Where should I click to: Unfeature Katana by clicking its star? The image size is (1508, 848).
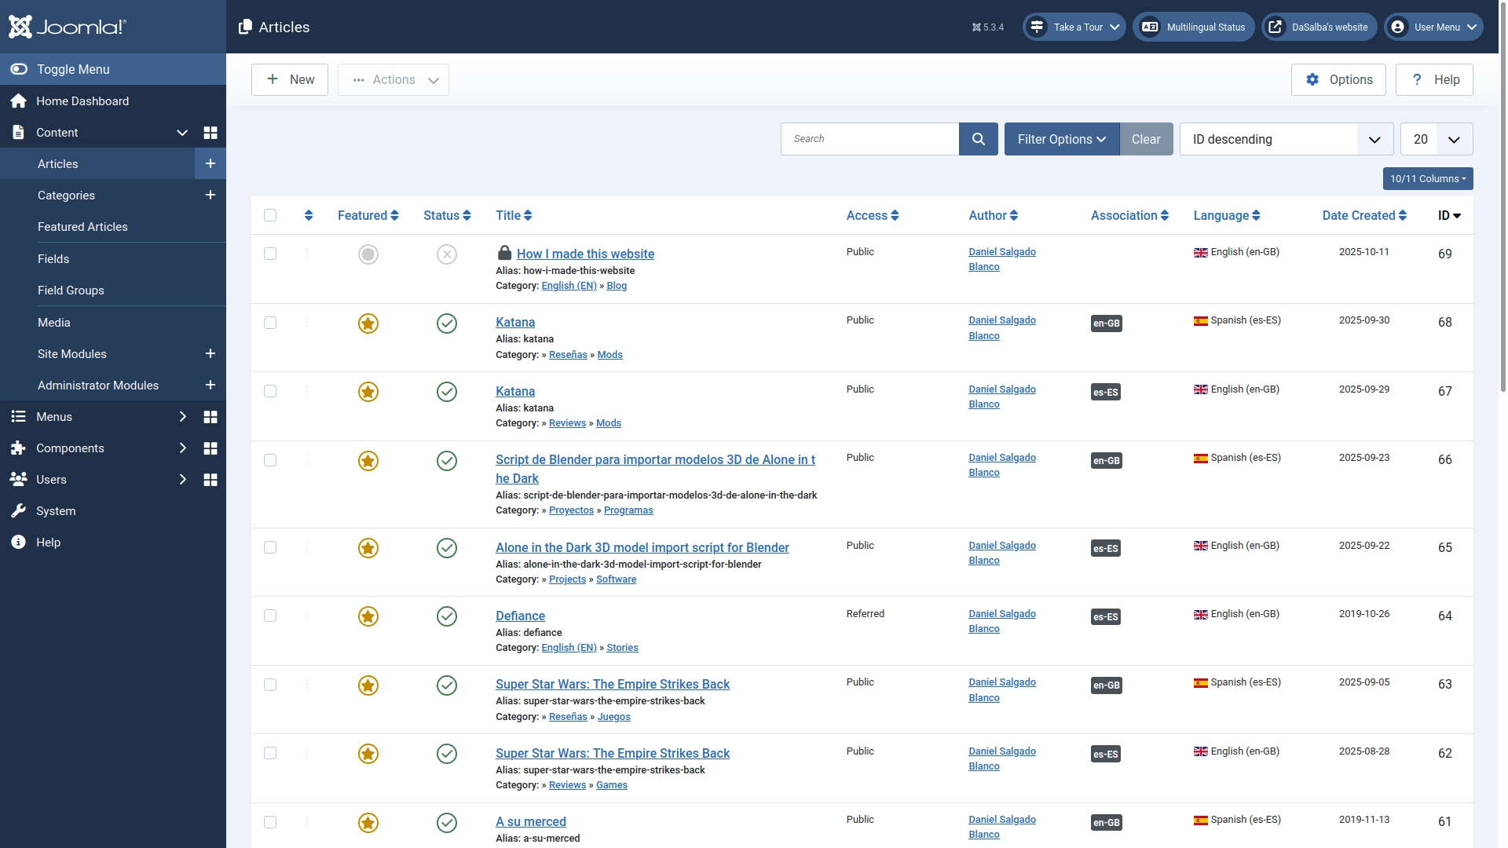click(x=368, y=323)
